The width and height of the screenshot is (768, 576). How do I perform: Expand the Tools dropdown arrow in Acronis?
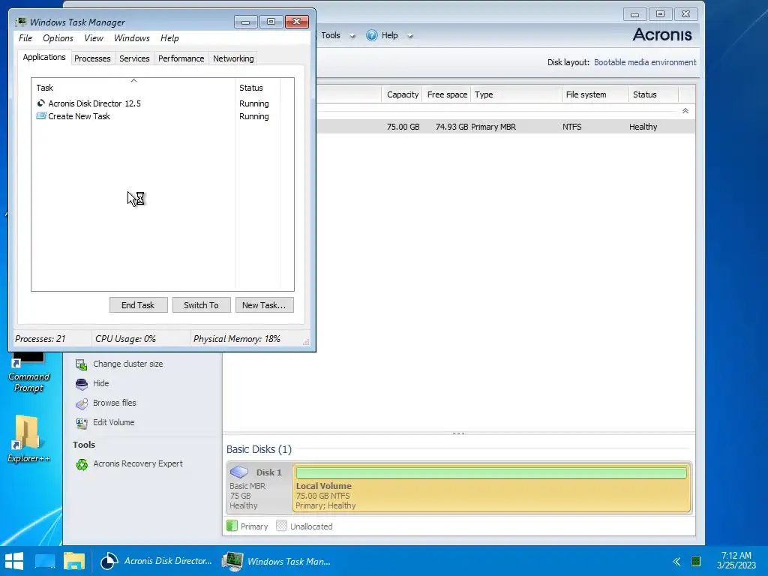click(x=352, y=36)
